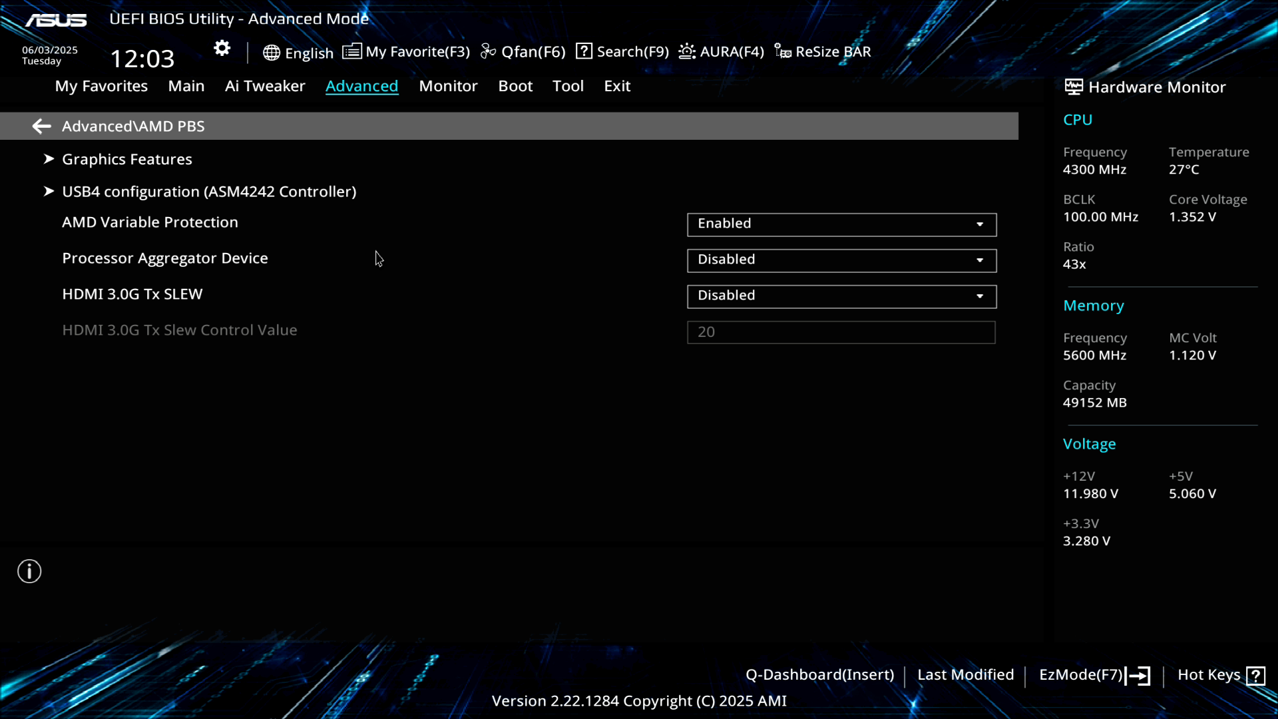The width and height of the screenshot is (1278, 719).
Task: Click the back arrow in the breadcrumb
Action: (x=41, y=126)
